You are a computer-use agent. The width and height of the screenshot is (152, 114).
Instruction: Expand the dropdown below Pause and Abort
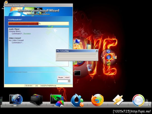69,81
